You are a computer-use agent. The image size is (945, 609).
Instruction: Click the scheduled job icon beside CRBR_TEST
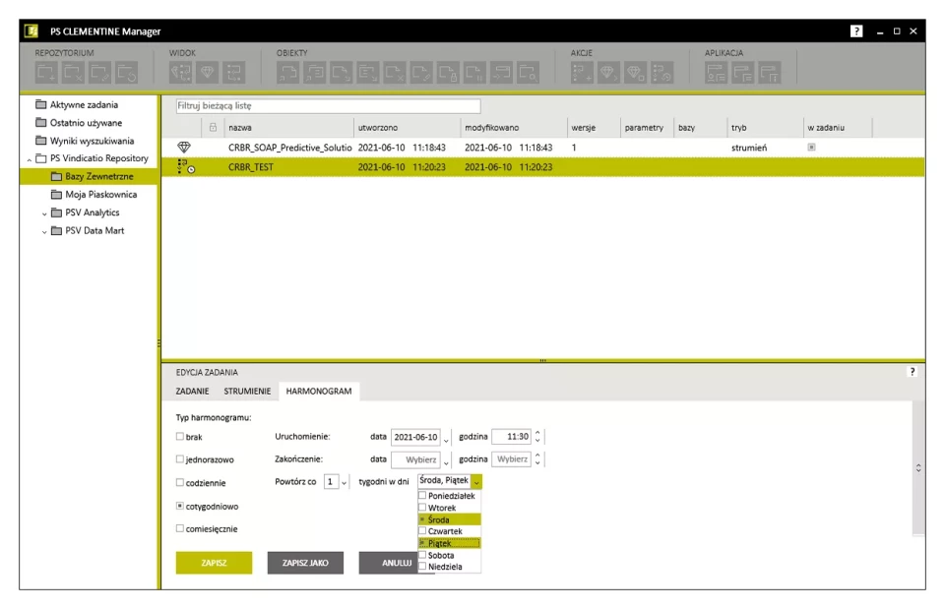click(x=184, y=167)
